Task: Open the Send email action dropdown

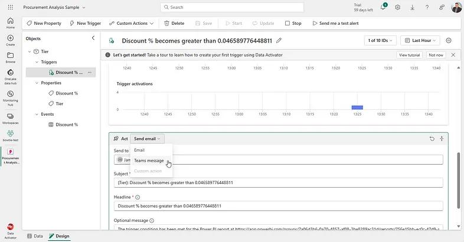Action: click(147, 139)
